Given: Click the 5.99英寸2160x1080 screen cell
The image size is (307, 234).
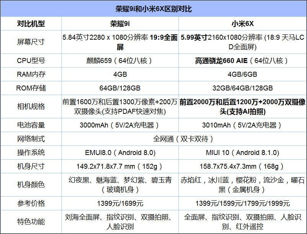Looking at the screenshot, I should pyautogui.click(x=242, y=42).
